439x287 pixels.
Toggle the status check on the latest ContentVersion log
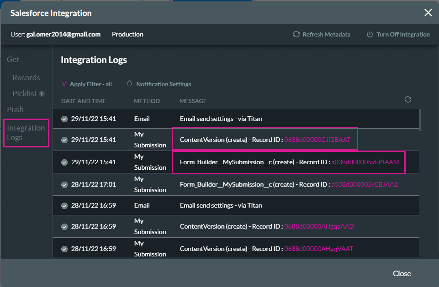click(65, 141)
